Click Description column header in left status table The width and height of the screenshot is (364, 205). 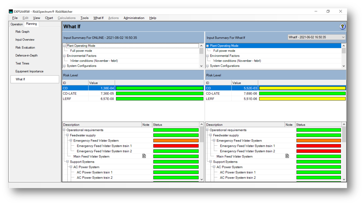pos(102,125)
